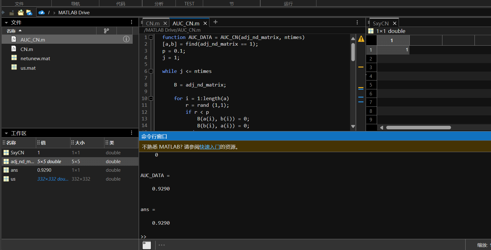Click the 332×332 double value link

(x=53, y=179)
